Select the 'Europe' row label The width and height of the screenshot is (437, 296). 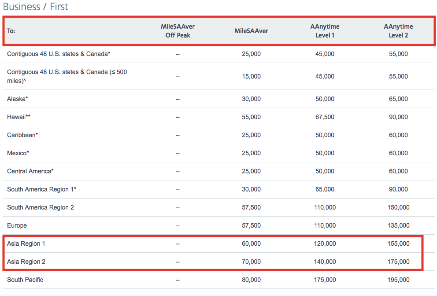coord(17,225)
